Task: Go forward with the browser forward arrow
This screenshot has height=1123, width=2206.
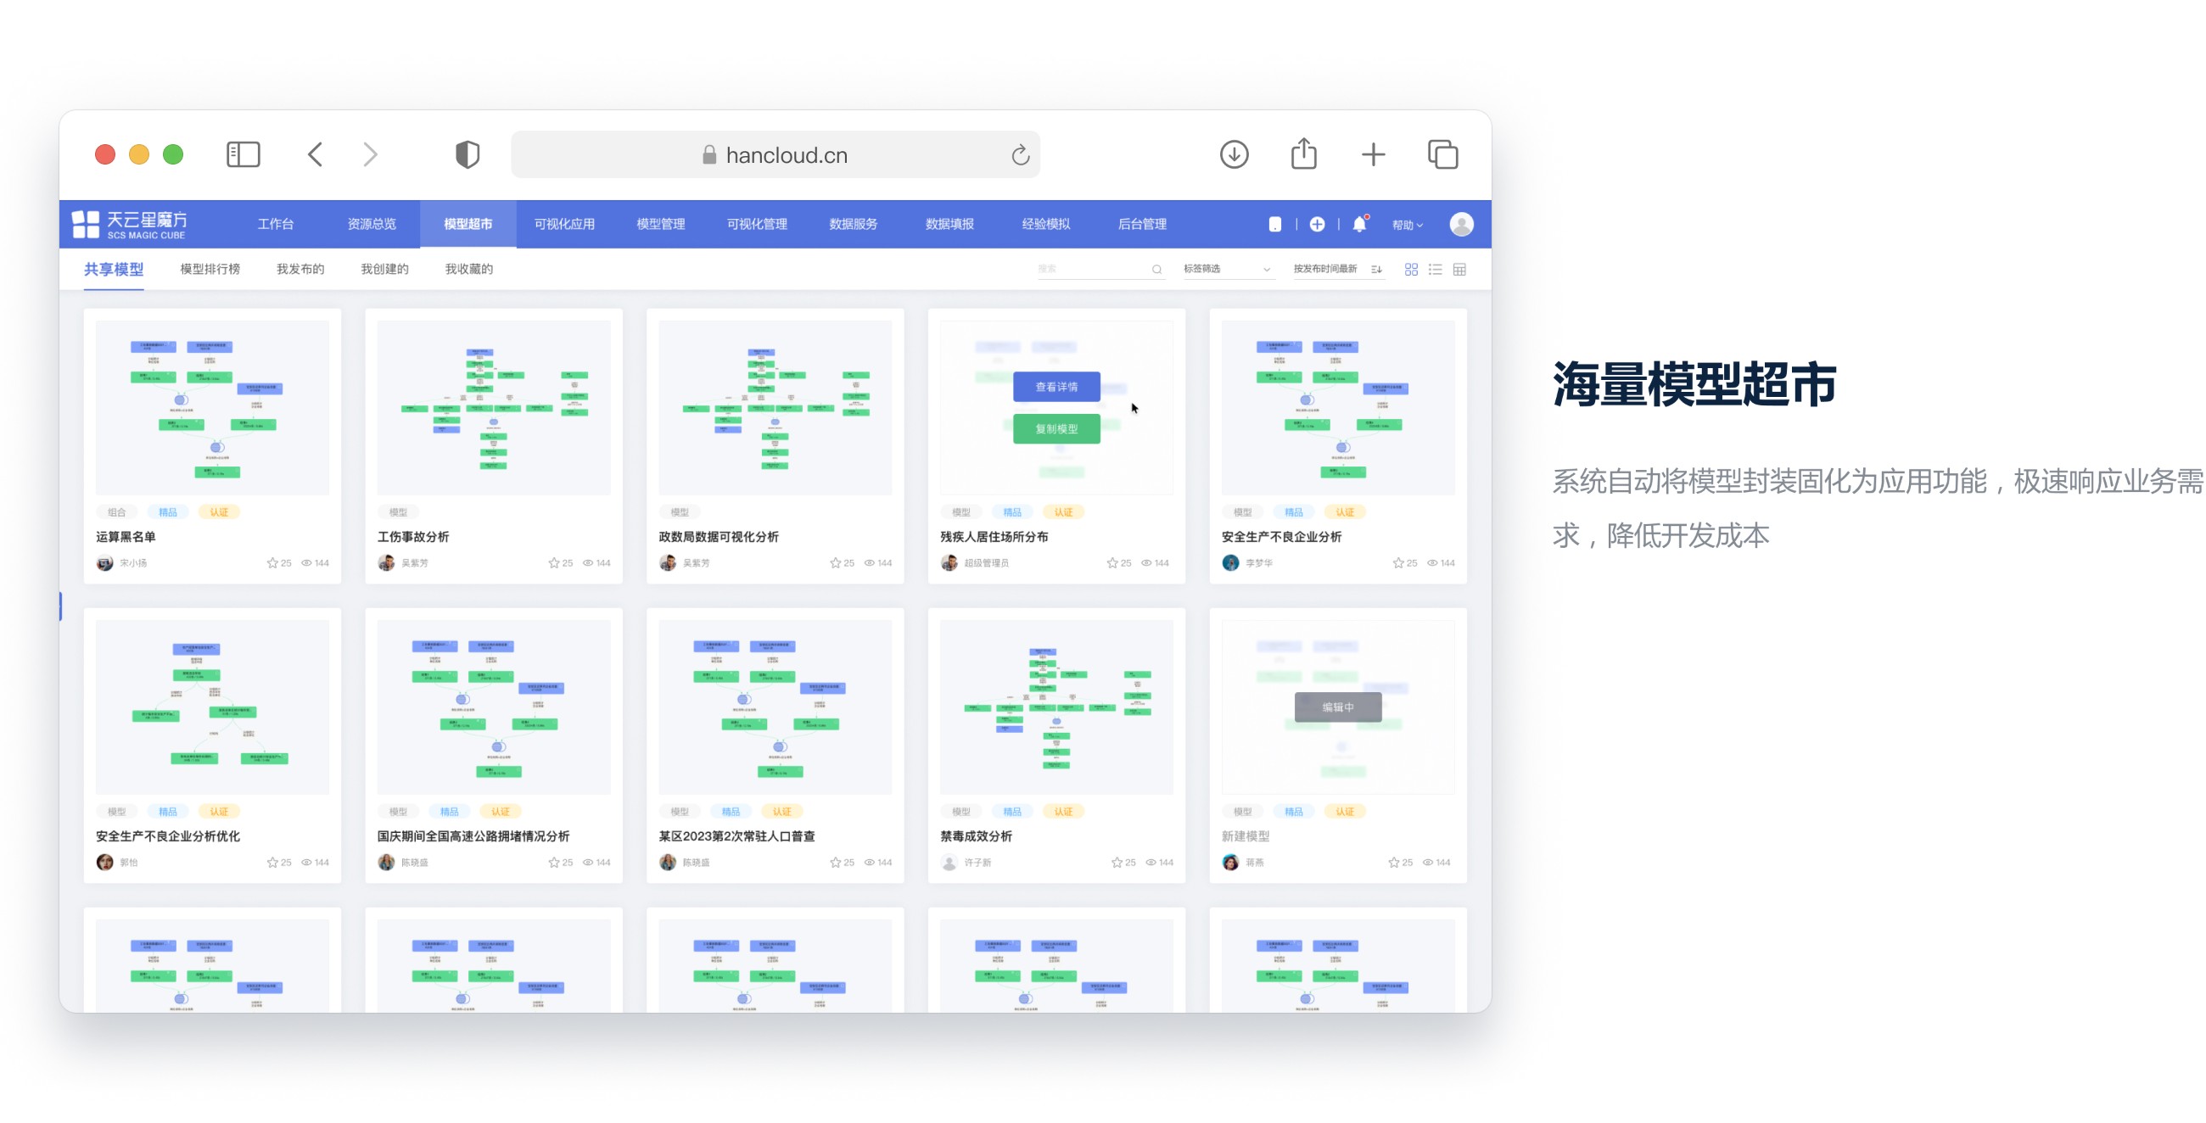Action: (370, 155)
